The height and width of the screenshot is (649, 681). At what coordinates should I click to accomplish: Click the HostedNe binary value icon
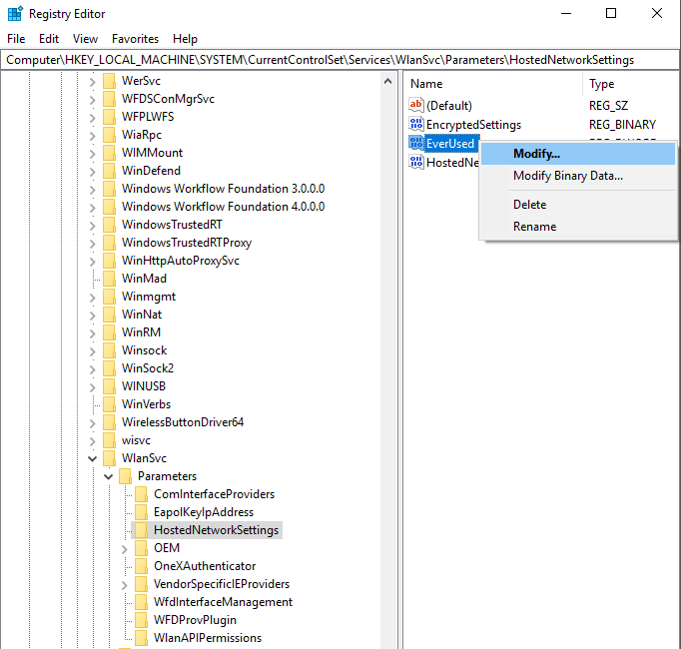pyautogui.click(x=416, y=162)
